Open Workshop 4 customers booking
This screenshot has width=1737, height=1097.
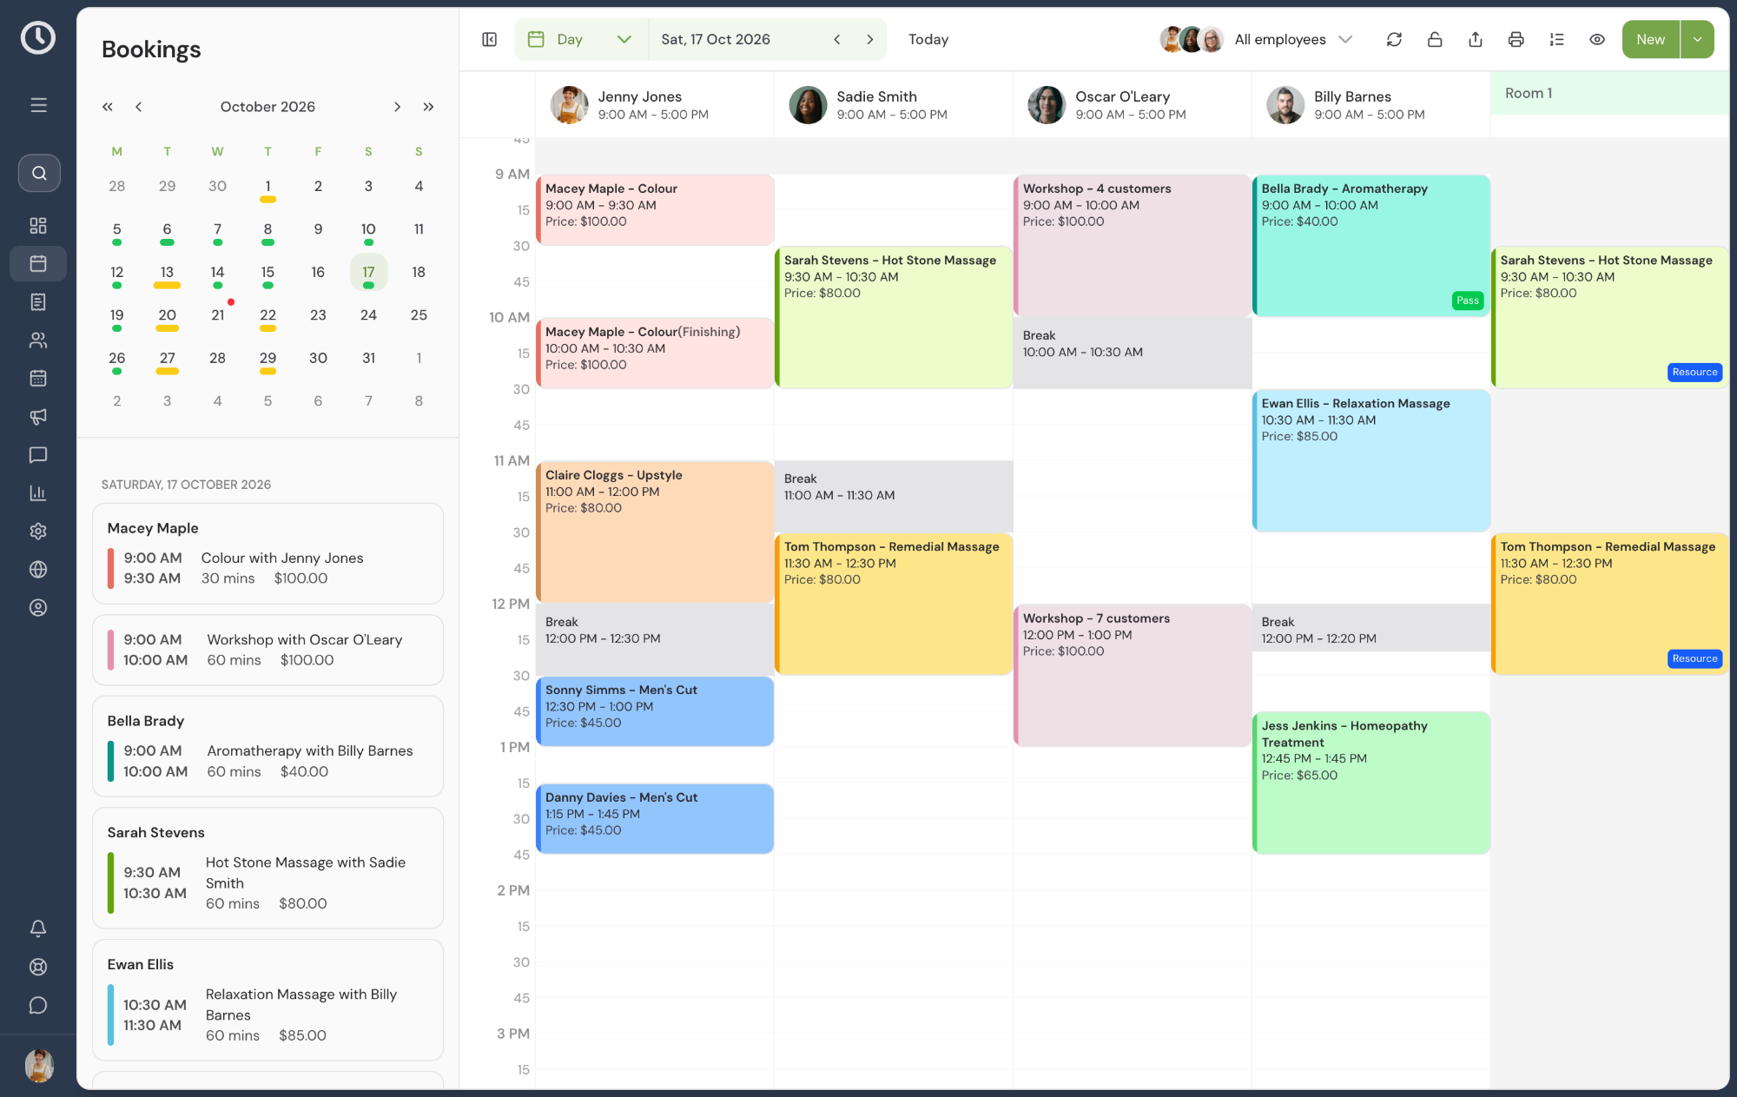[x=1133, y=245]
